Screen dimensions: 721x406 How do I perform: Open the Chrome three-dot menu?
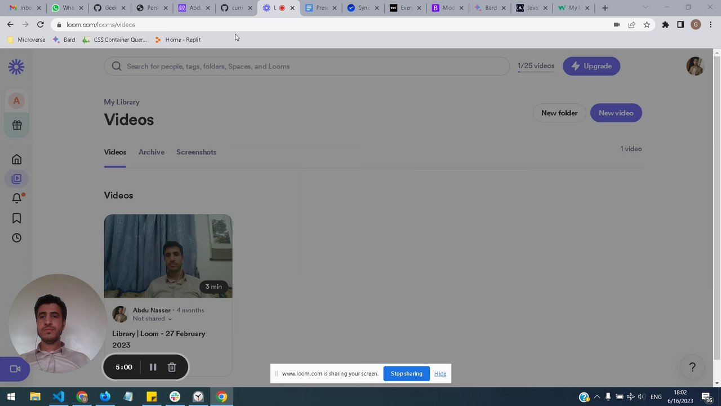711,25
